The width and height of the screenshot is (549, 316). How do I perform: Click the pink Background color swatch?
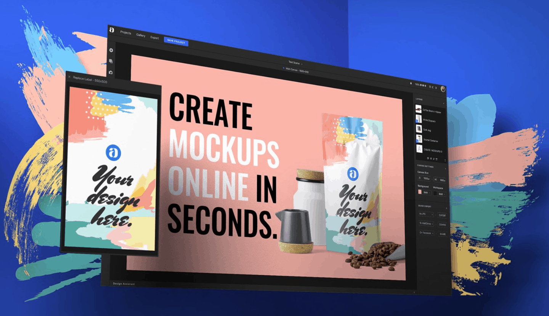420,192
